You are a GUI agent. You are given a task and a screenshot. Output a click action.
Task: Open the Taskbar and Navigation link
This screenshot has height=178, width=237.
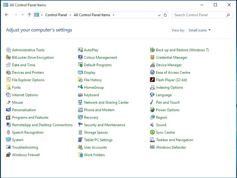pos(174,140)
